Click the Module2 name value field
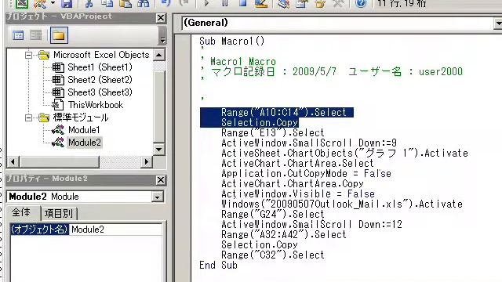 coord(115,230)
